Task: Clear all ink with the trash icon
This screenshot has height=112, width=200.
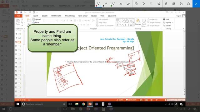Action: tap(166, 4)
